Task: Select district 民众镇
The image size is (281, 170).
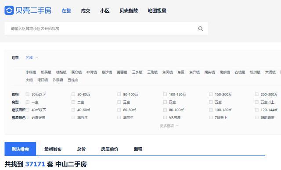Action: tap(76, 72)
